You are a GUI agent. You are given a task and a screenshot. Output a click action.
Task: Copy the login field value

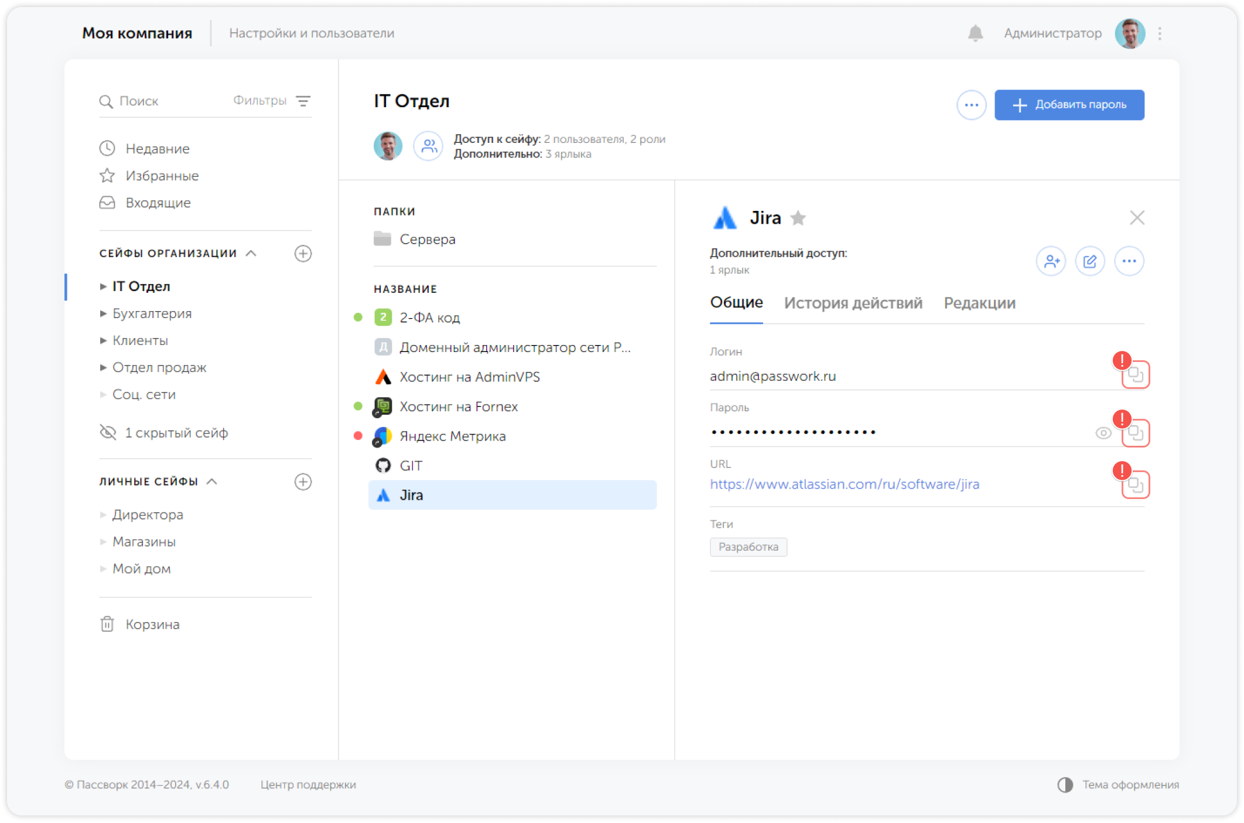point(1135,375)
